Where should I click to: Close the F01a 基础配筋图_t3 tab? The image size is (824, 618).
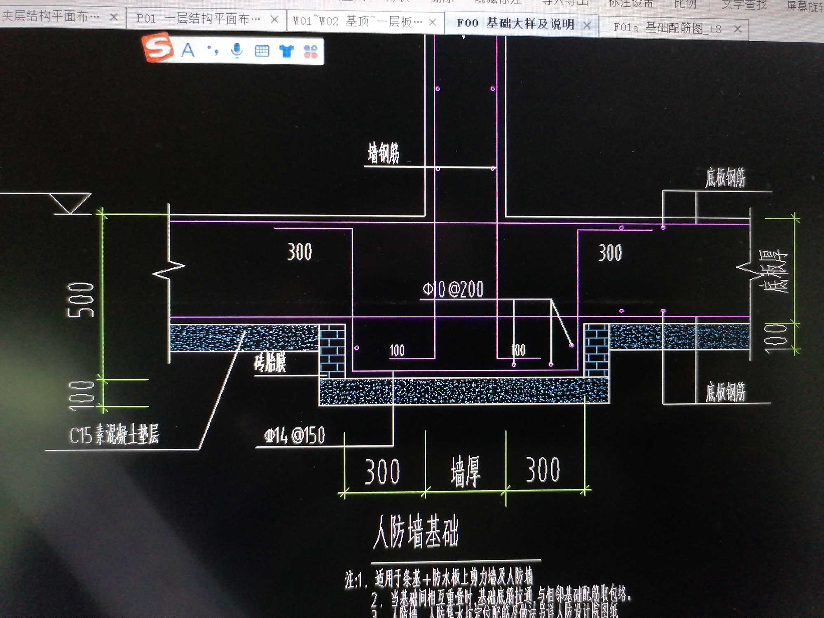pos(737,29)
